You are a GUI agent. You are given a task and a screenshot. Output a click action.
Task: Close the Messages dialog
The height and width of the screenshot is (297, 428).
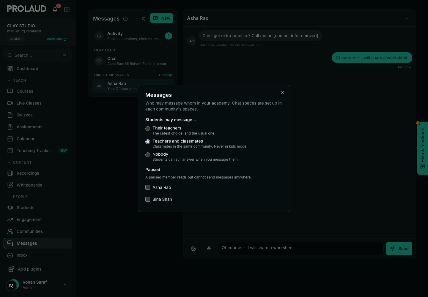click(283, 92)
